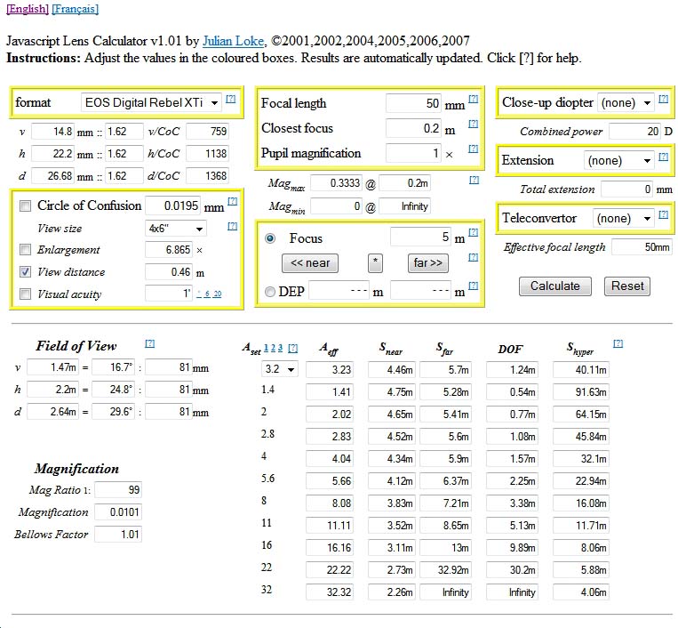The width and height of the screenshot is (678, 628).
Task: Click the far >> focus button
Action: click(426, 263)
